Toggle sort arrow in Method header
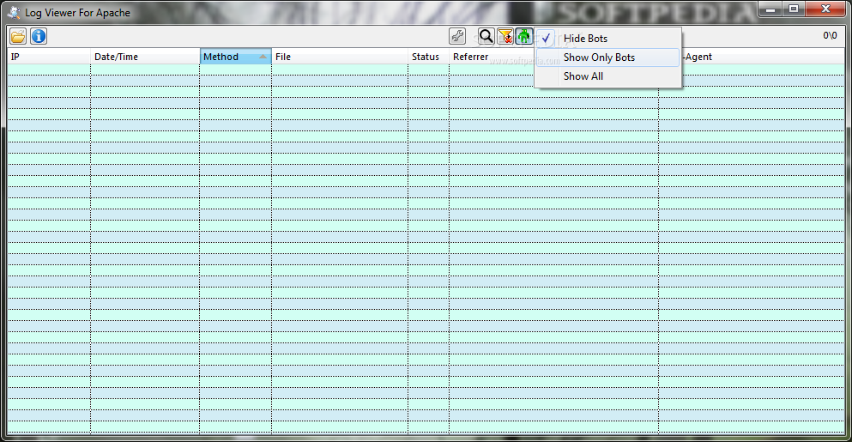This screenshot has height=442, width=852. tap(263, 57)
